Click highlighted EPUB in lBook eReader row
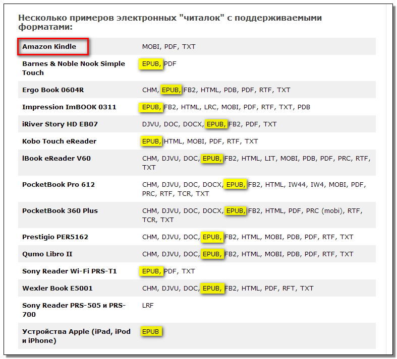Screen dimensions: 397x359 [x=212, y=159]
